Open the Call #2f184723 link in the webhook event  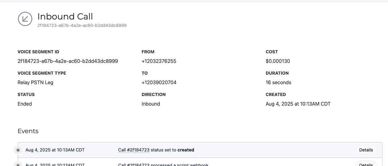[x=134, y=164]
